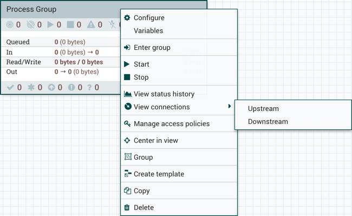This screenshot has width=352, height=216.
Task: Click the Process Group title header
Action: click(31, 9)
